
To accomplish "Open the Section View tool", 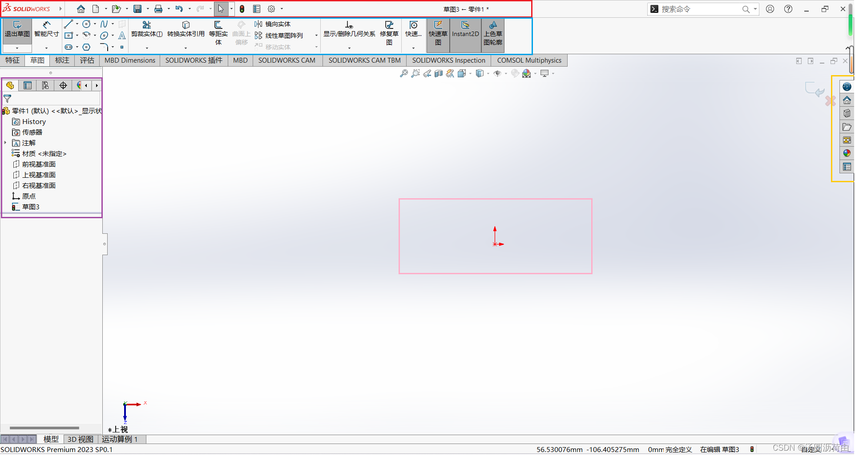I will point(438,73).
